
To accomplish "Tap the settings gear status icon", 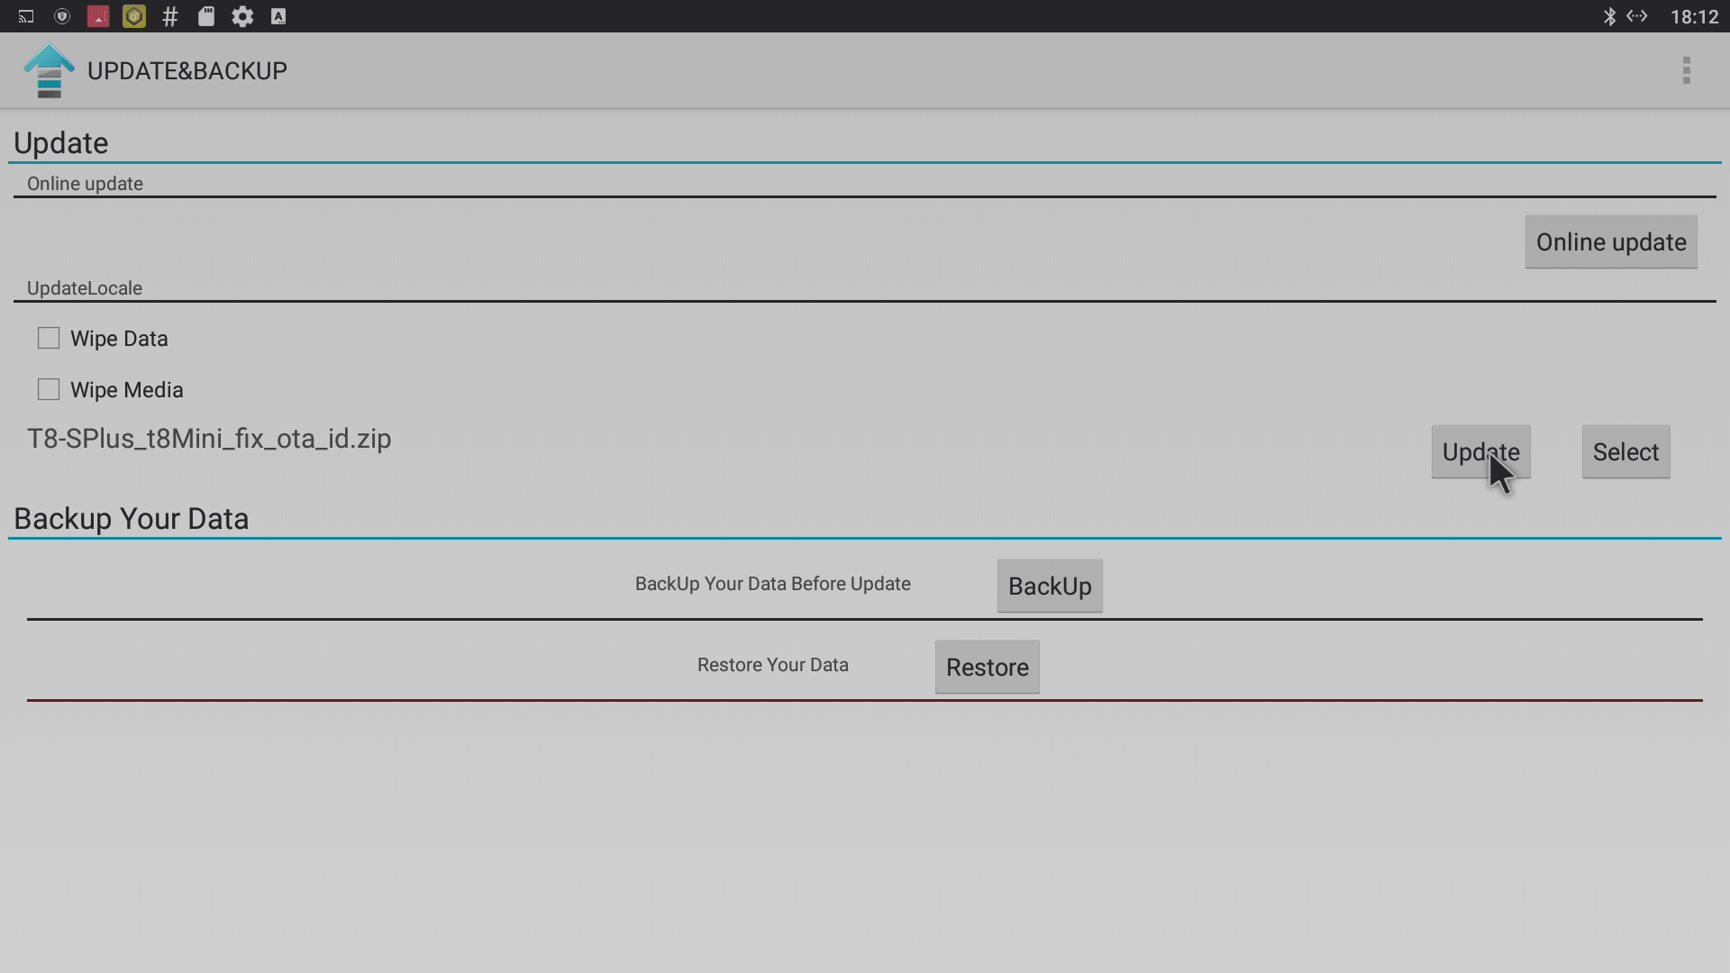I will click(x=242, y=16).
